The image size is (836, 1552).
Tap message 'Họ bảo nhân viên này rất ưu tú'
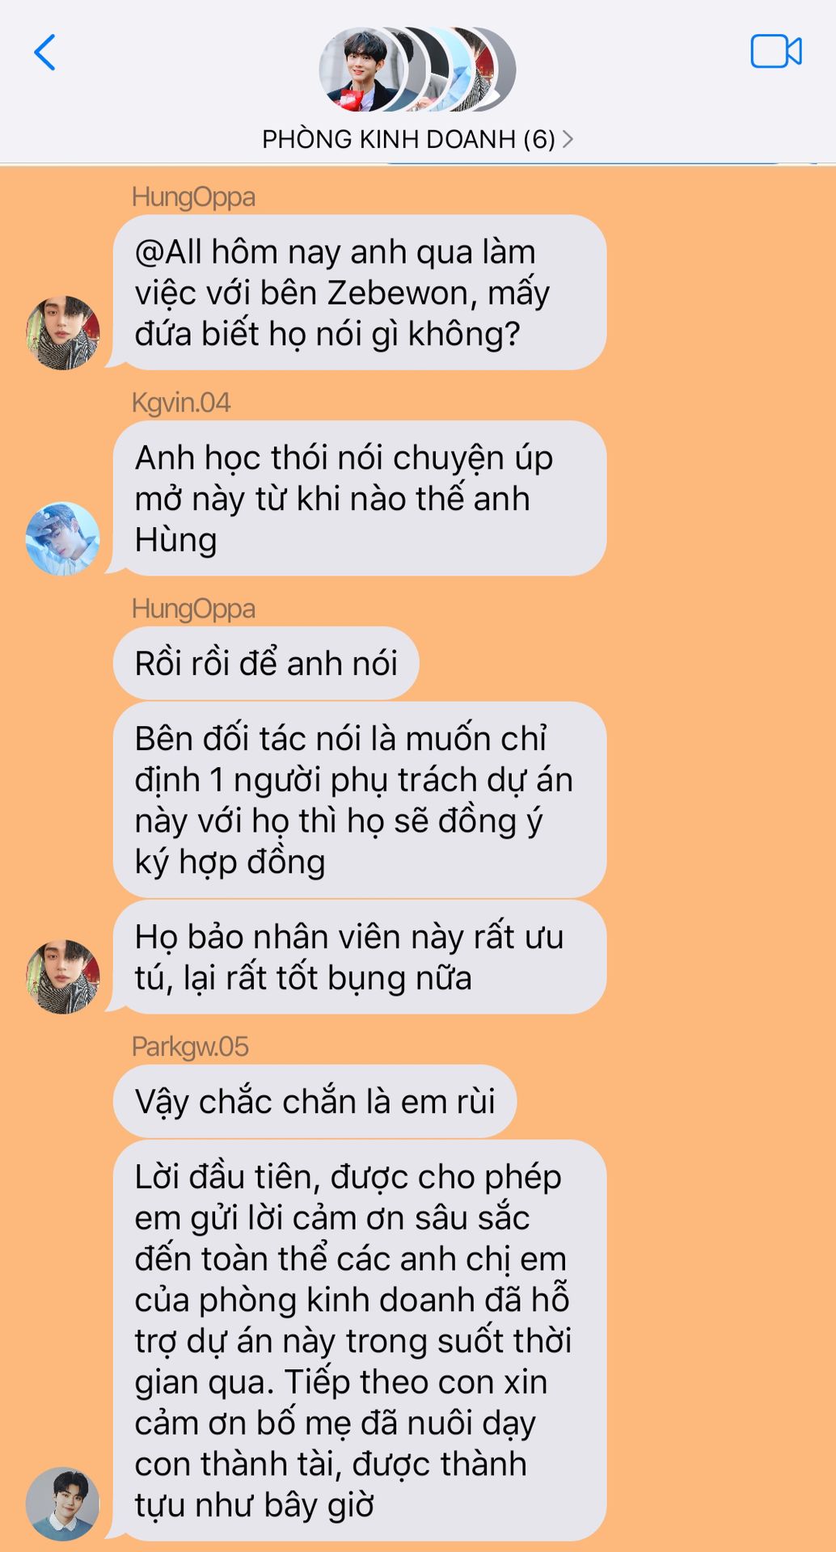click(x=360, y=957)
